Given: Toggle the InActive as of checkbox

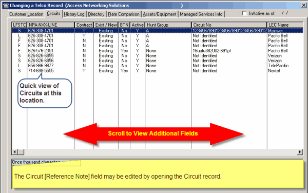Looking at the screenshot, I should 244,13.
